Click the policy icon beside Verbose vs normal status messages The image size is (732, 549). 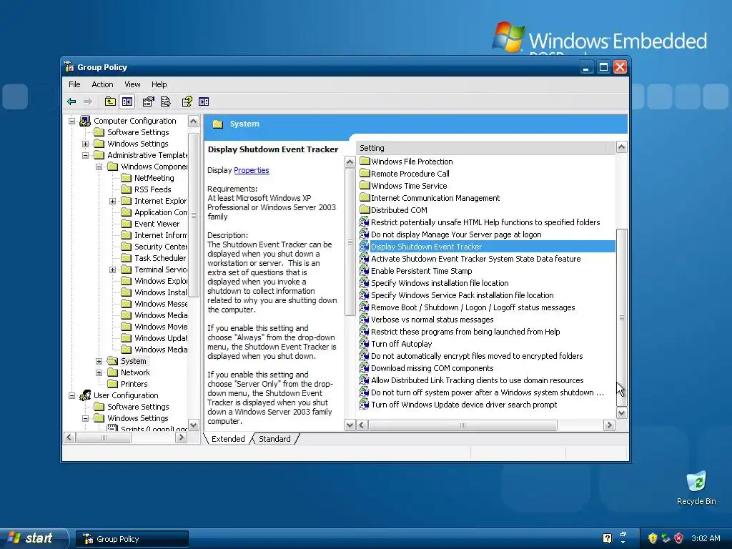[x=365, y=320]
